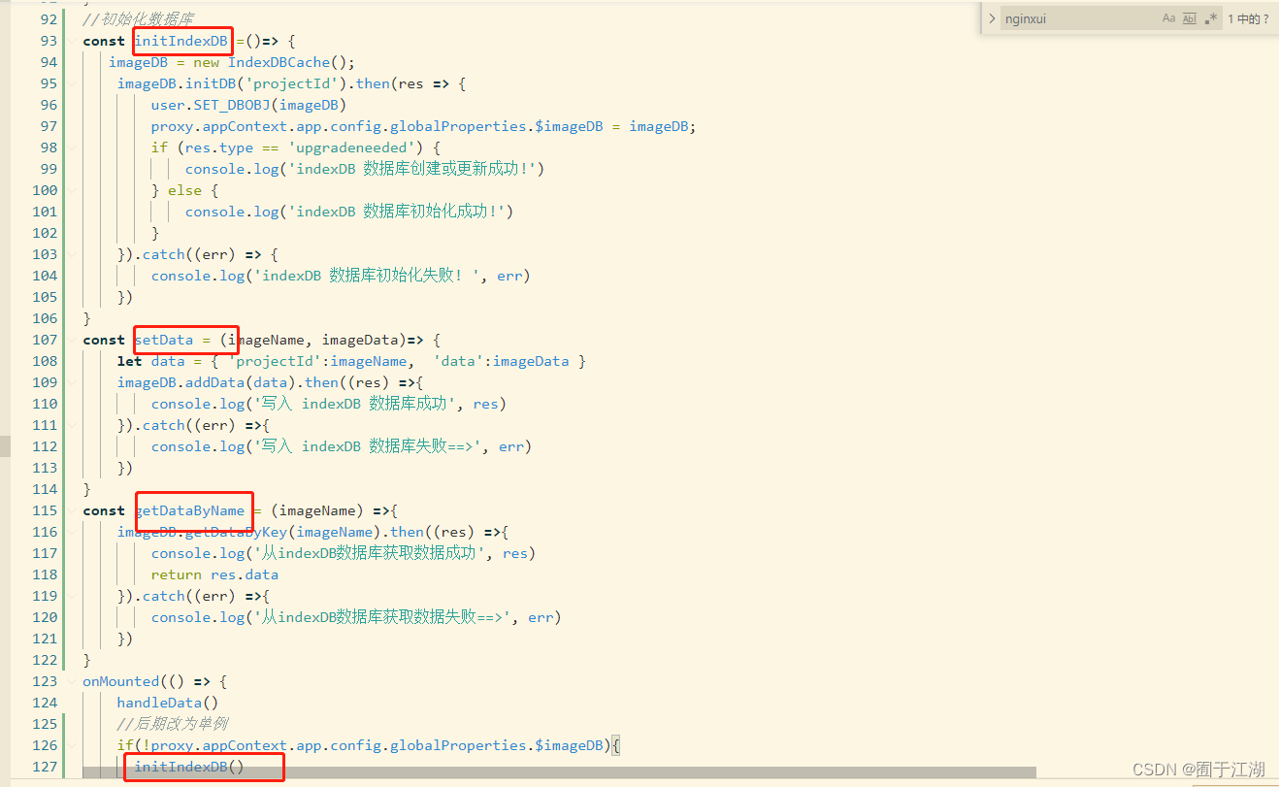Click the 'setData' identifier on line 107

click(x=164, y=340)
